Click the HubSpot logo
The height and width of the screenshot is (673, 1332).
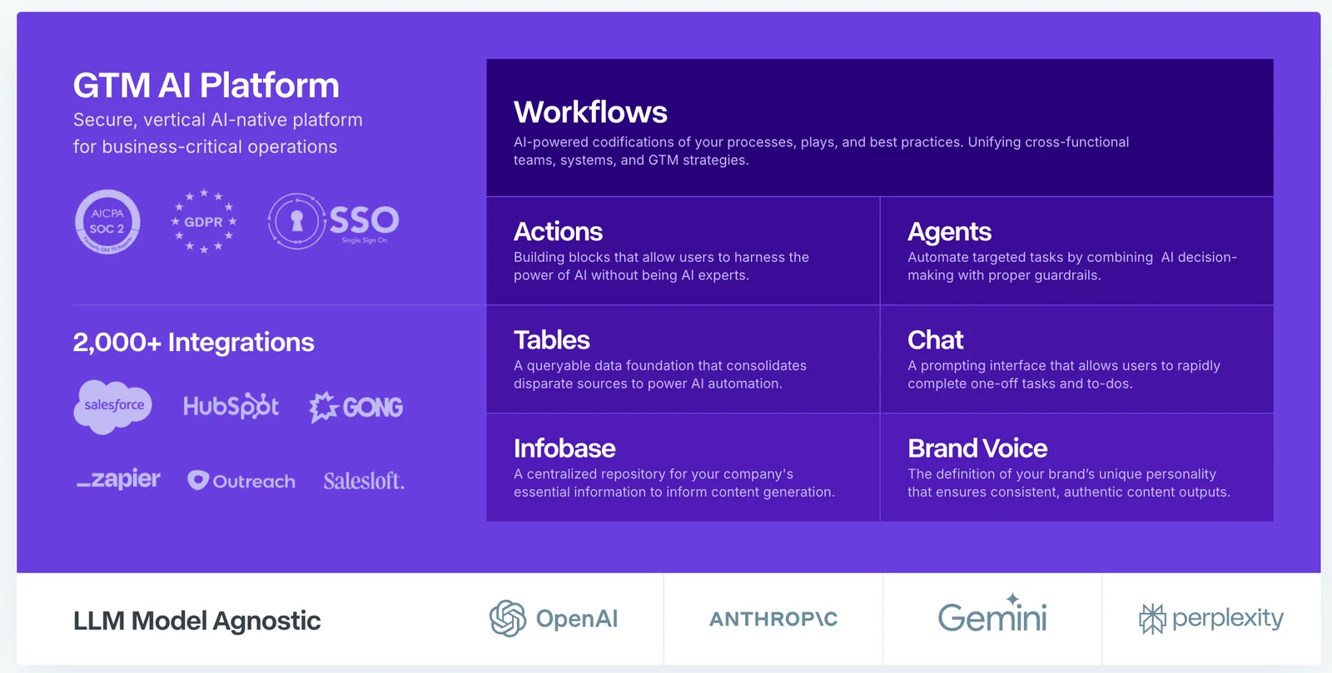(x=231, y=406)
